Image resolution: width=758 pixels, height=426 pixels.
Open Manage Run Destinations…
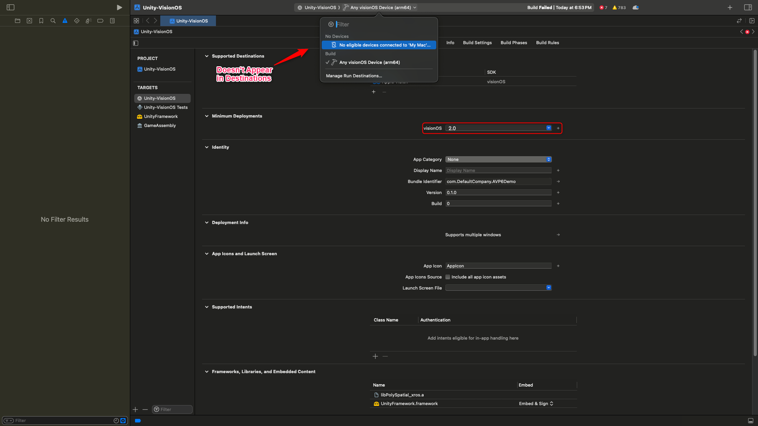[354, 76]
